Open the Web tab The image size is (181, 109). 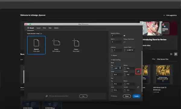pyautogui.click(x=50, y=28)
